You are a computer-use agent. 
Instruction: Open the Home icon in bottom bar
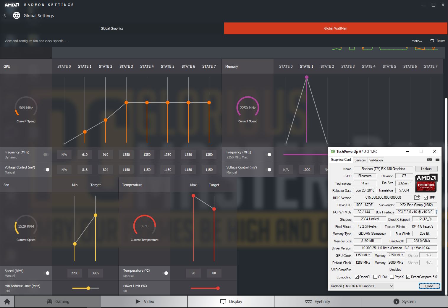click(7, 301)
